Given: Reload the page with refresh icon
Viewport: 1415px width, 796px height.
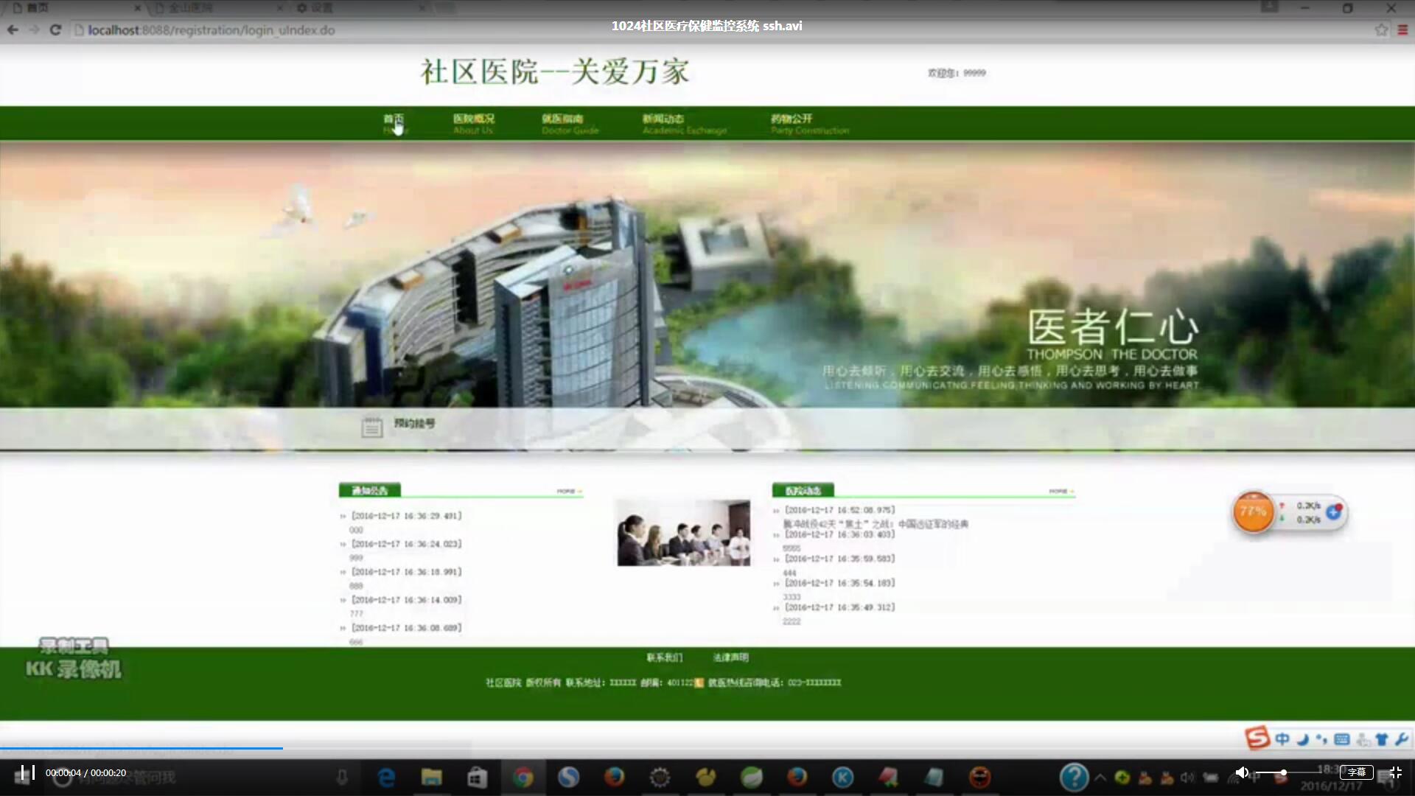Looking at the screenshot, I should point(55,30).
